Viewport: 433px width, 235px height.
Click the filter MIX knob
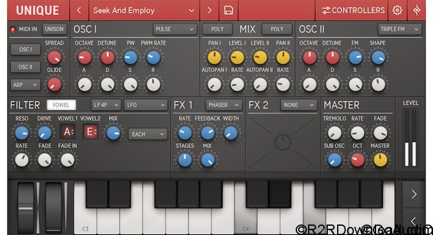(113, 133)
